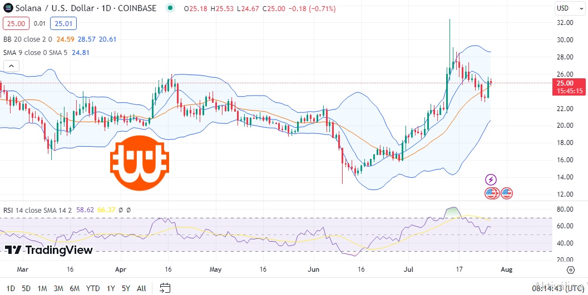This screenshot has width=588, height=295.
Task: Click the Jul label on time axis
Action: tap(409, 269)
